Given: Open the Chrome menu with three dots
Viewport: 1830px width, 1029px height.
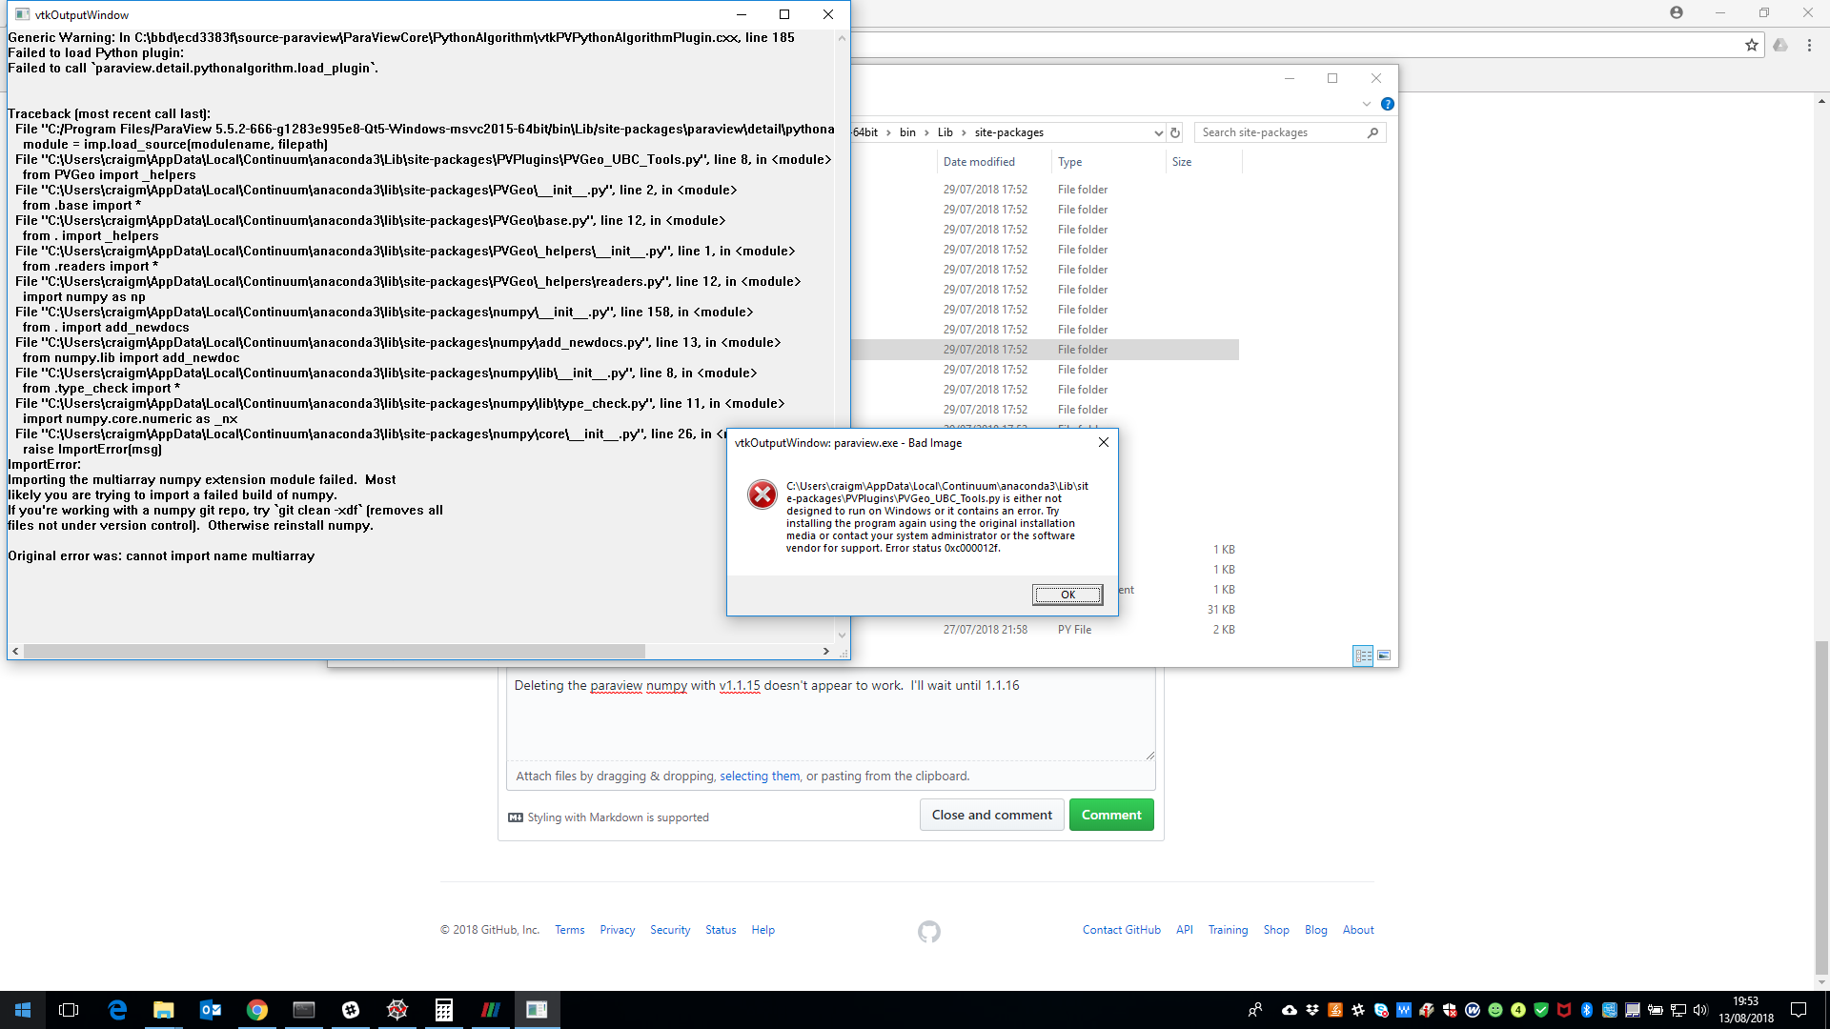Looking at the screenshot, I should (1810, 45).
